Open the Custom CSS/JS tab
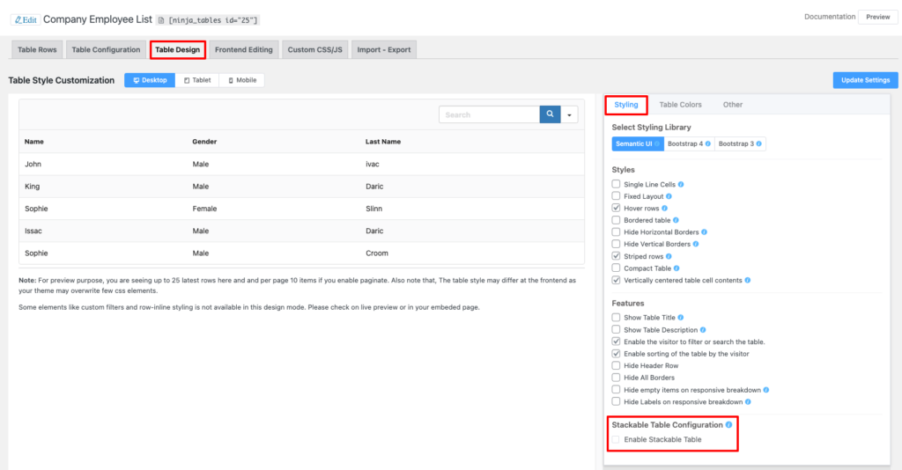The height and width of the screenshot is (470, 902). pyautogui.click(x=314, y=49)
